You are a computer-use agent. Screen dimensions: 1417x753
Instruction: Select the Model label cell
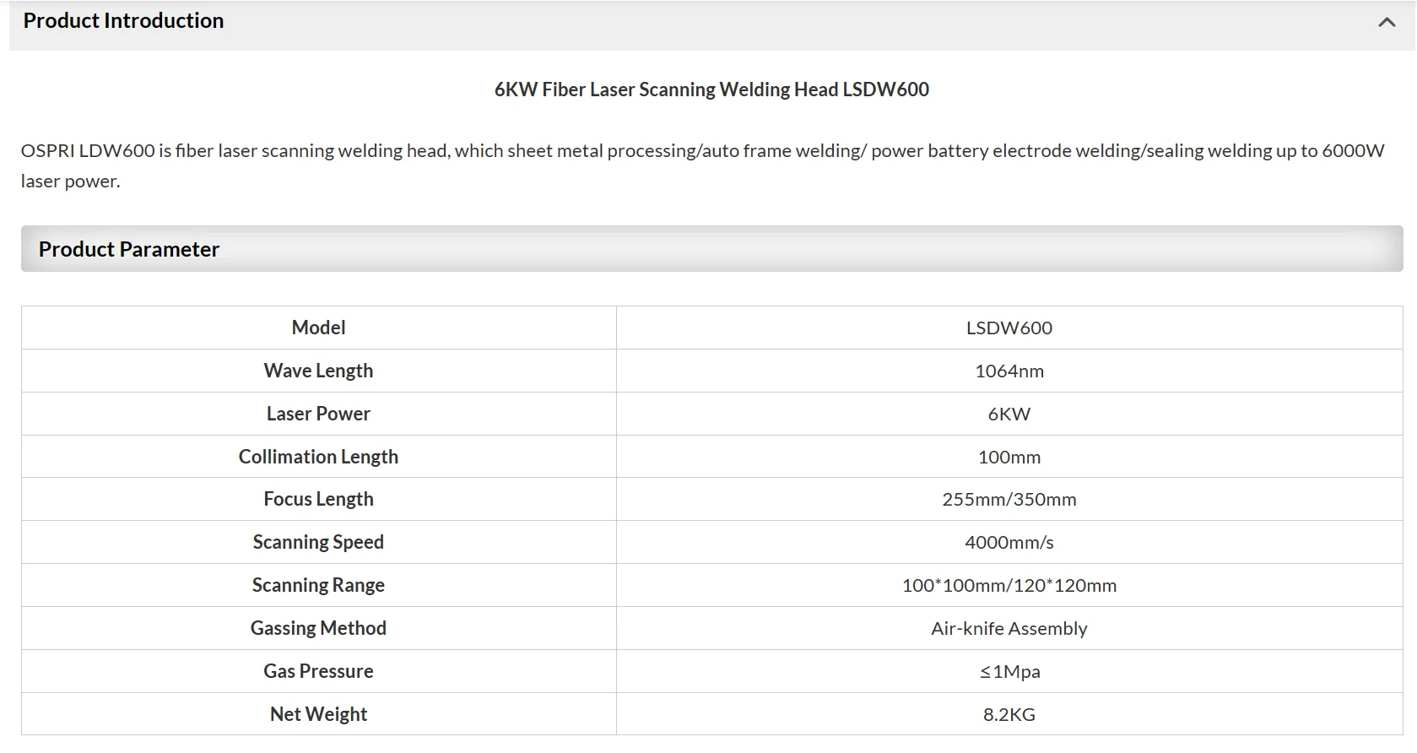coord(318,328)
